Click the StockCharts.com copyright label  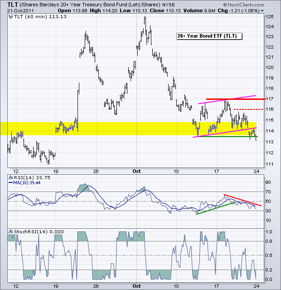pyautogui.click(x=243, y=5)
